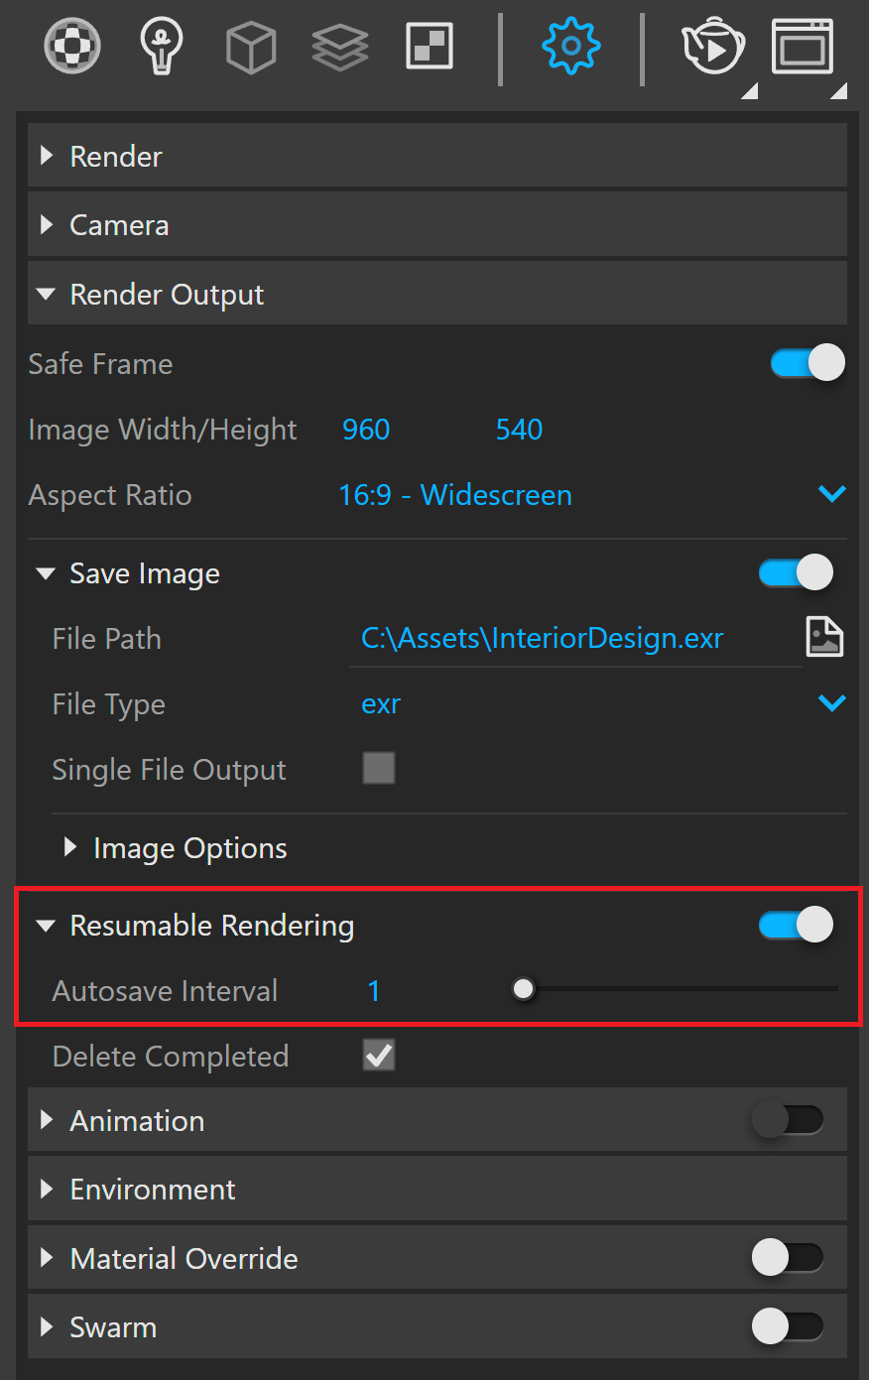Expand the Environment rollout
This screenshot has height=1380, width=869.
[437, 1189]
